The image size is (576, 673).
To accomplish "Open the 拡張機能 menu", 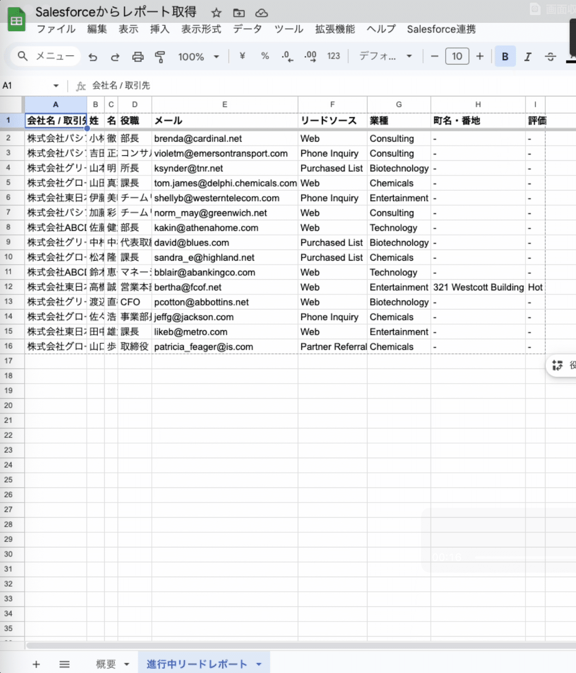I will pyautogui.click(x=335, y=29).
